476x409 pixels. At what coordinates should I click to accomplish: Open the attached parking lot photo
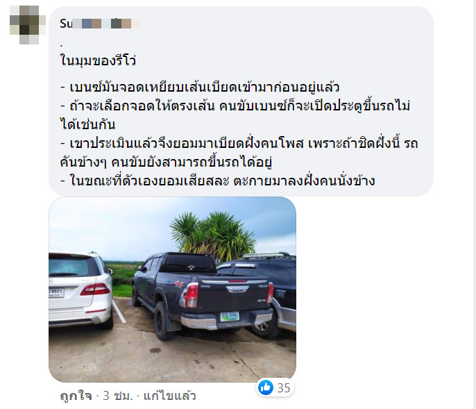click(x=172, y=290)
